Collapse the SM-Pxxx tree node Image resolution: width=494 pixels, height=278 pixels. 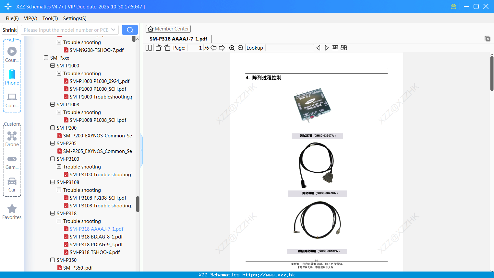coord(46,58)
